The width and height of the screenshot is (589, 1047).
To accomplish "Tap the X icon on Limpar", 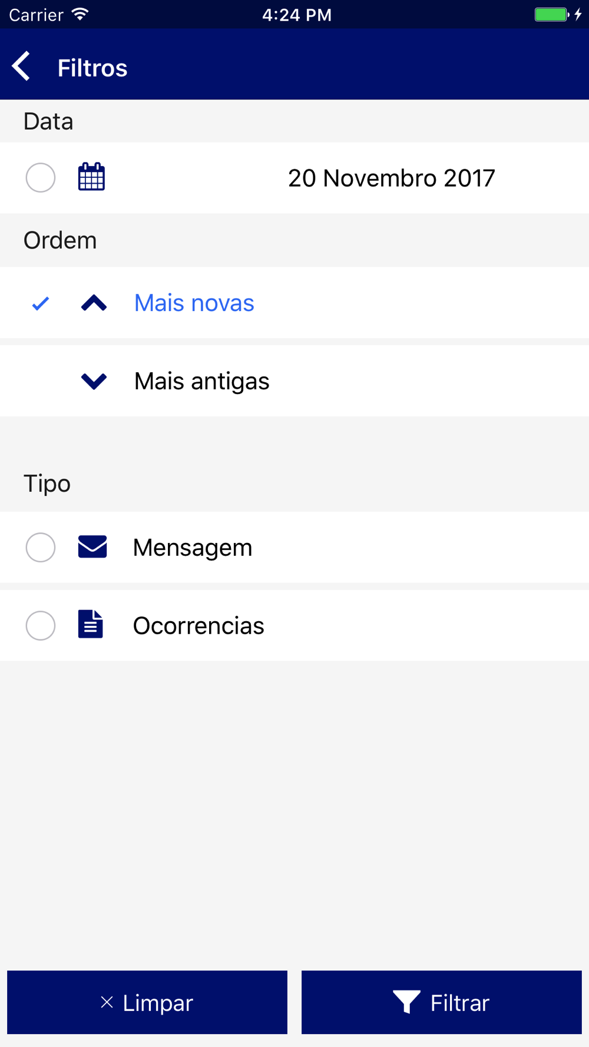I will click(x=107, y=1002).
